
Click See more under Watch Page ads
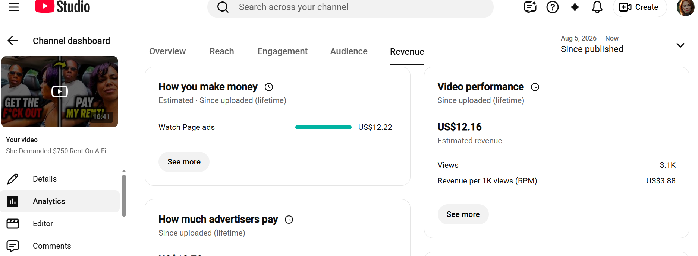click(184, 162)
